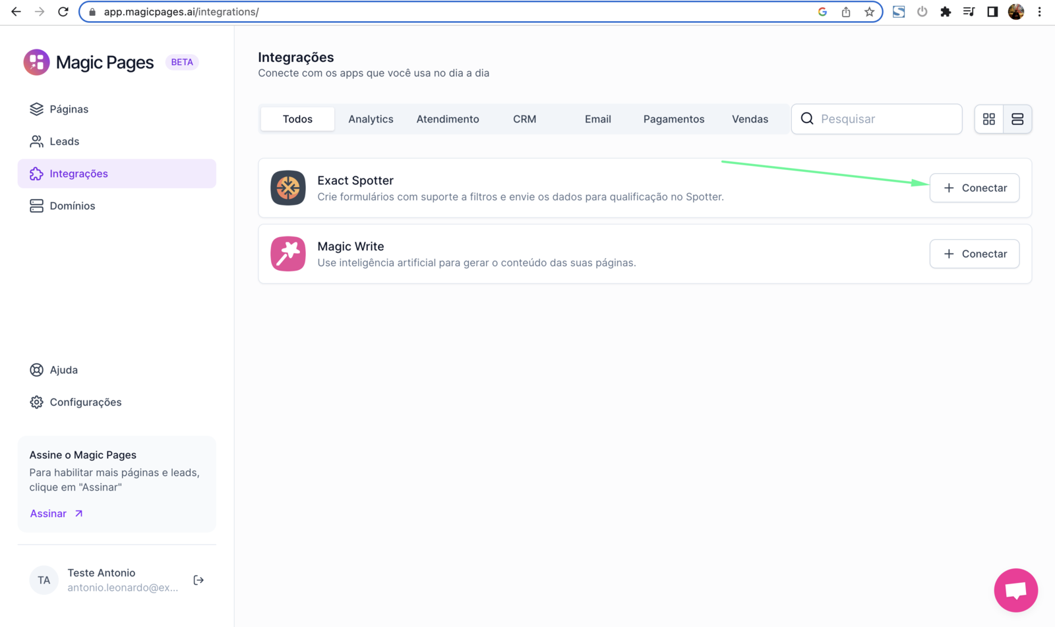Switch to grid view layout

[989, 119]
